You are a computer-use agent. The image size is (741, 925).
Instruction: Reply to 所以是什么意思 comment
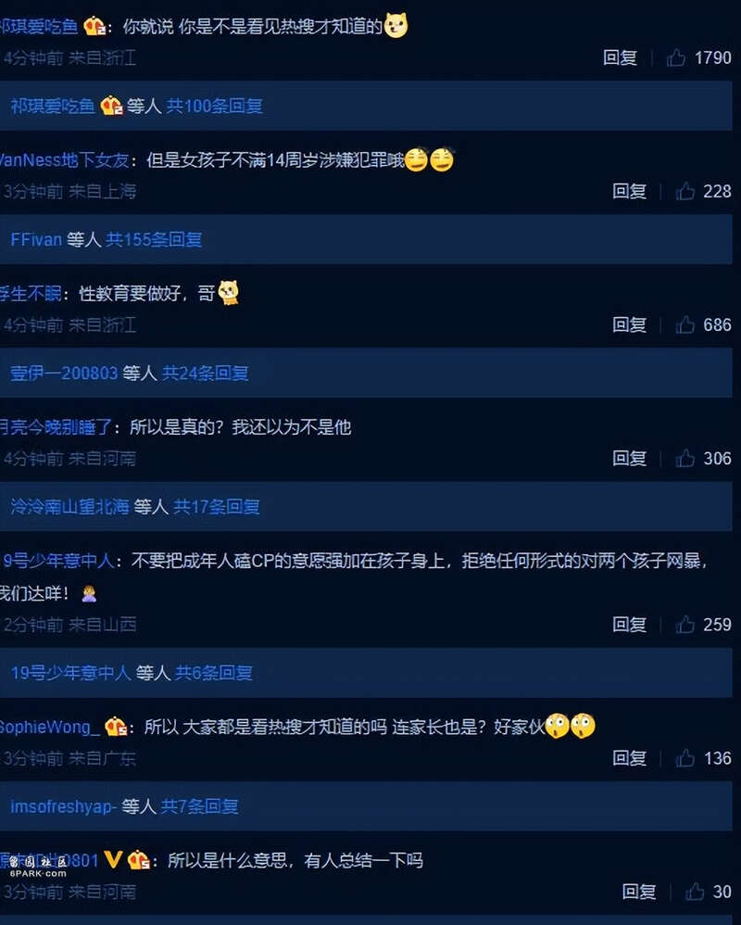click(x=640, y=892)
